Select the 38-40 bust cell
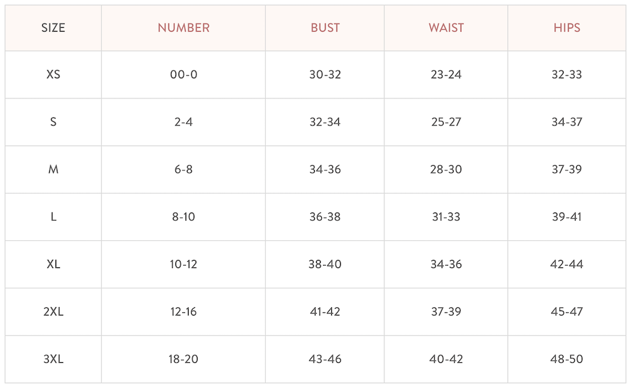 coord(325,264)
